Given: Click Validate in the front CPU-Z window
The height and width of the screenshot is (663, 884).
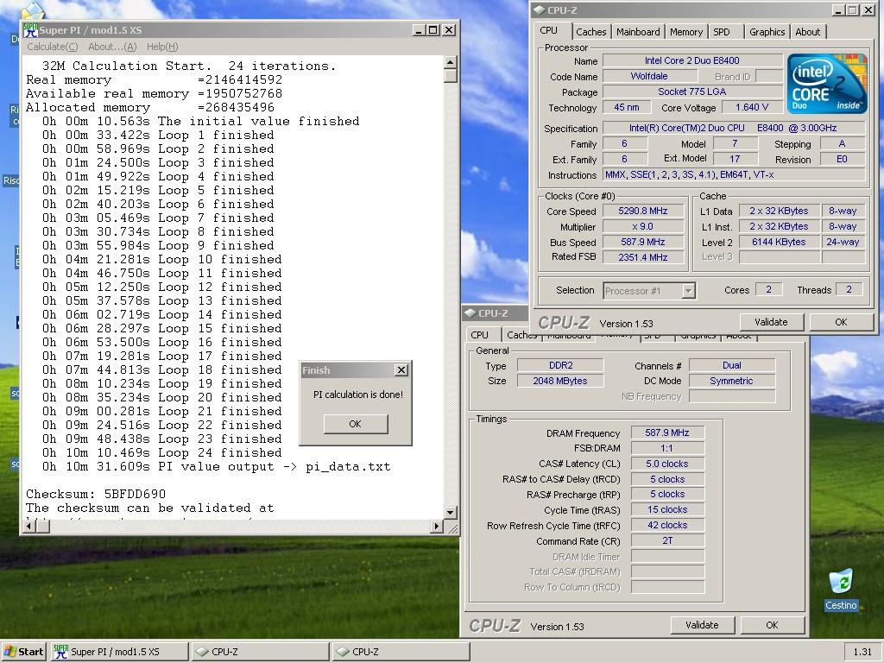Looking at the screenshot, I should click(x=771, y=322).
